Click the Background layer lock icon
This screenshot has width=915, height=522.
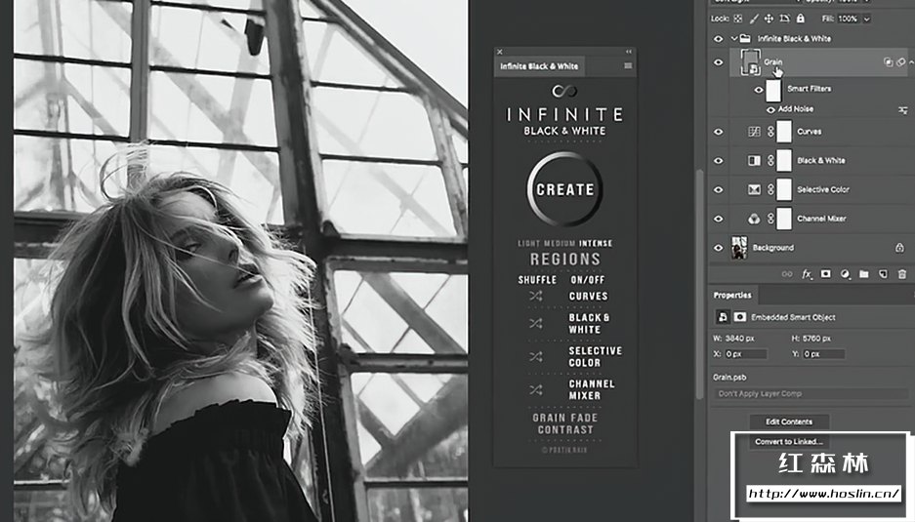coord(899,248)
